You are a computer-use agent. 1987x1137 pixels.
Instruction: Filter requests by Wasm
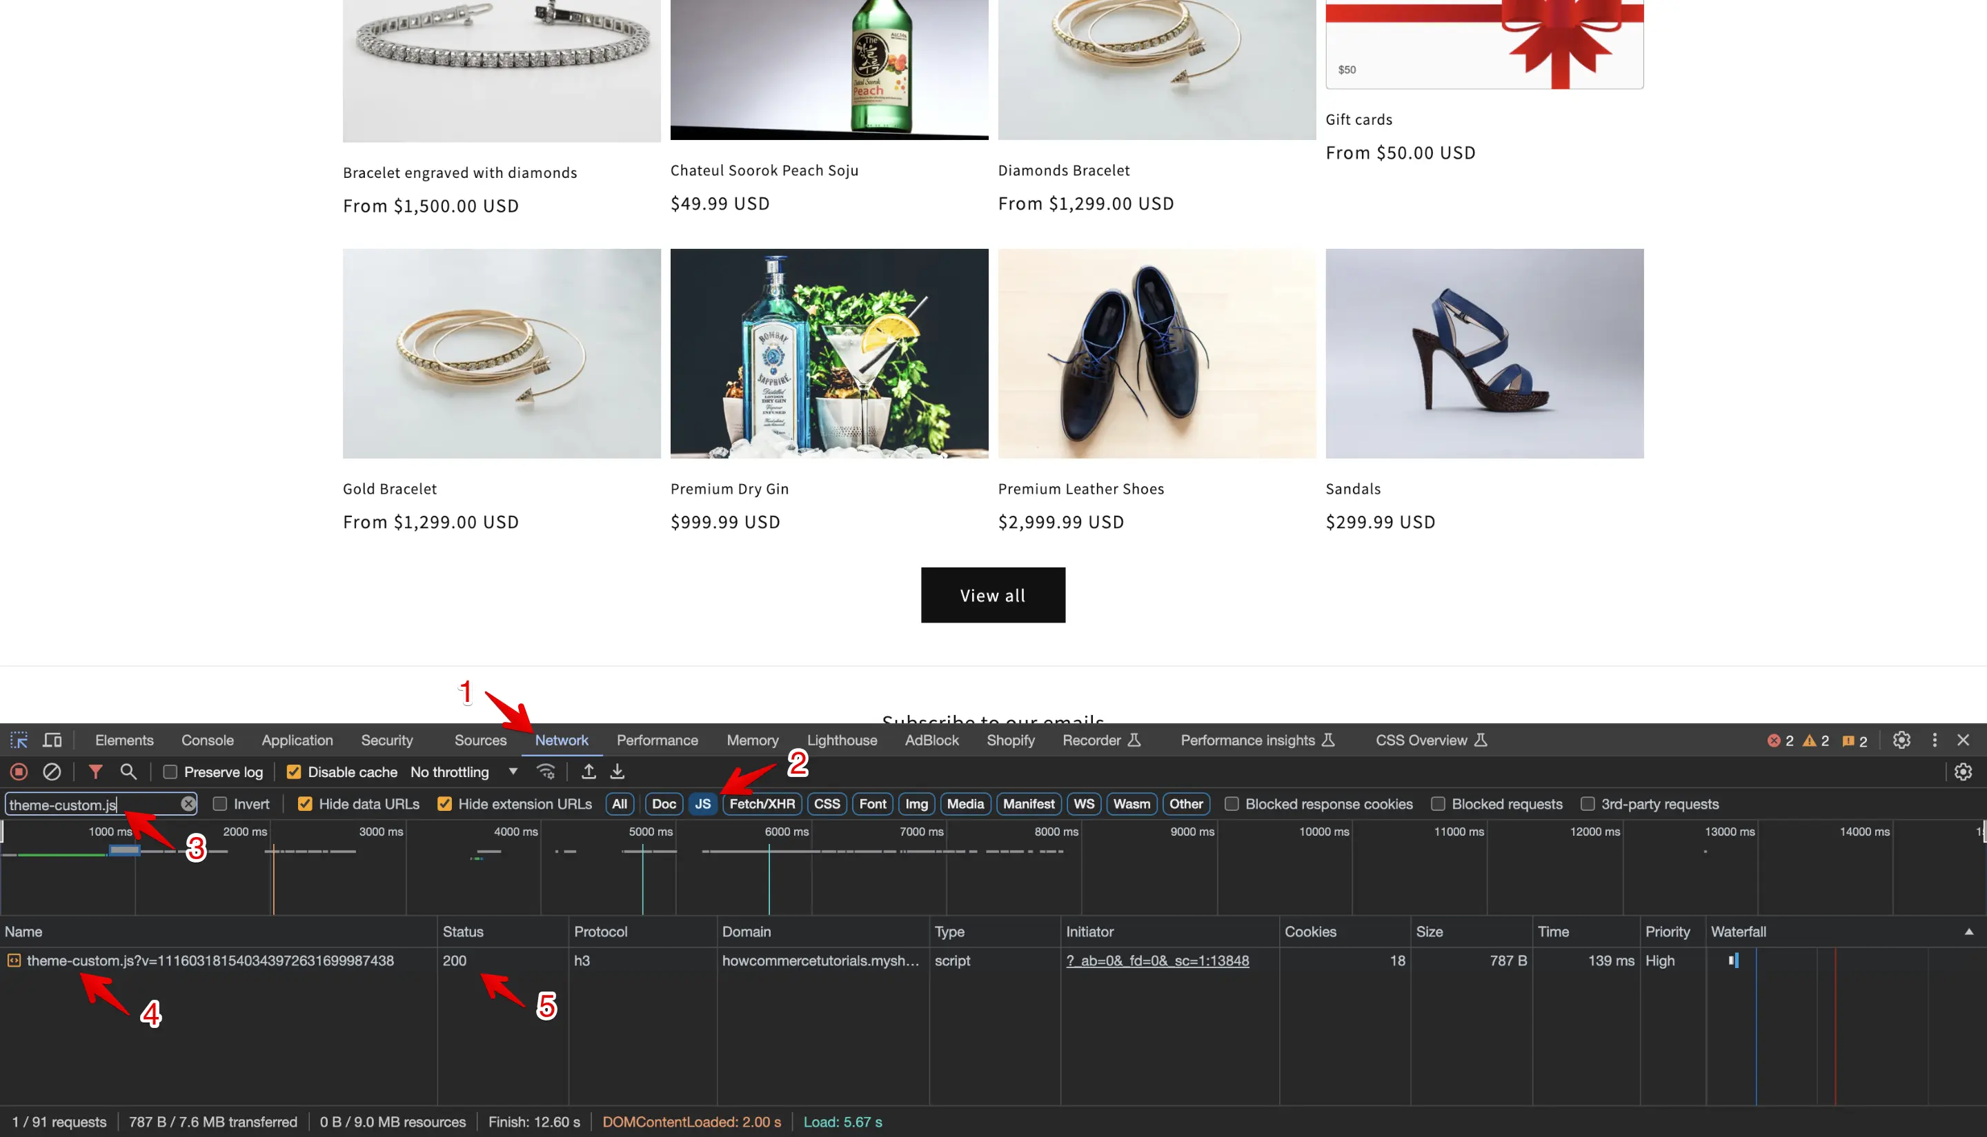point(1131,803)
